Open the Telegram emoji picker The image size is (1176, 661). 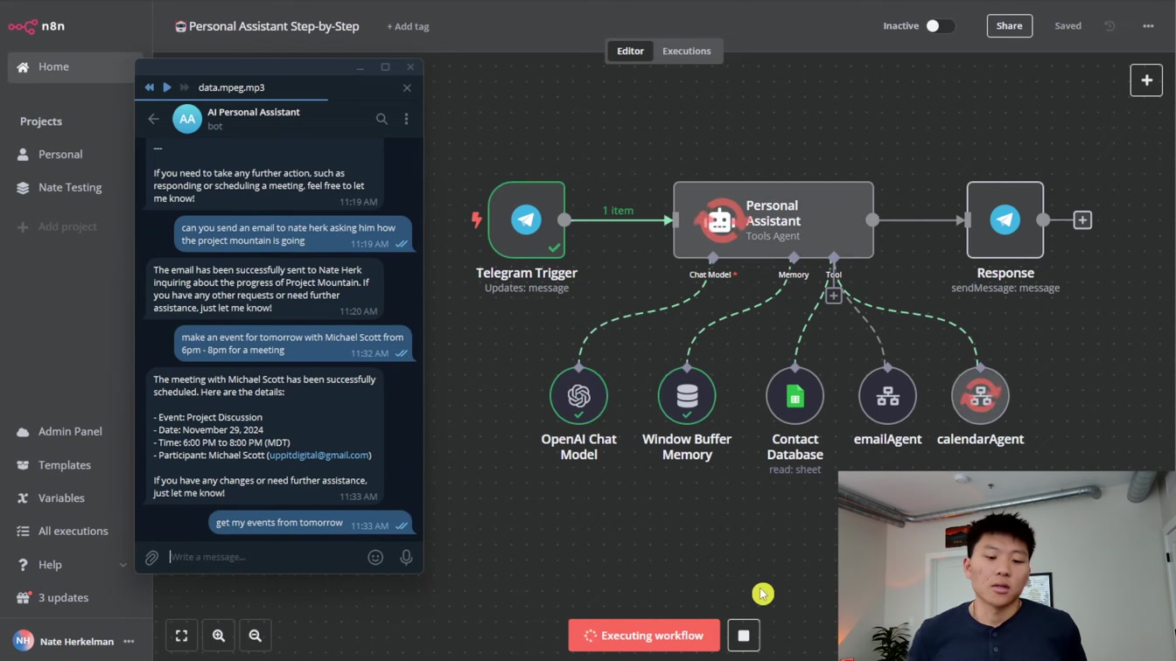(375, 557)
